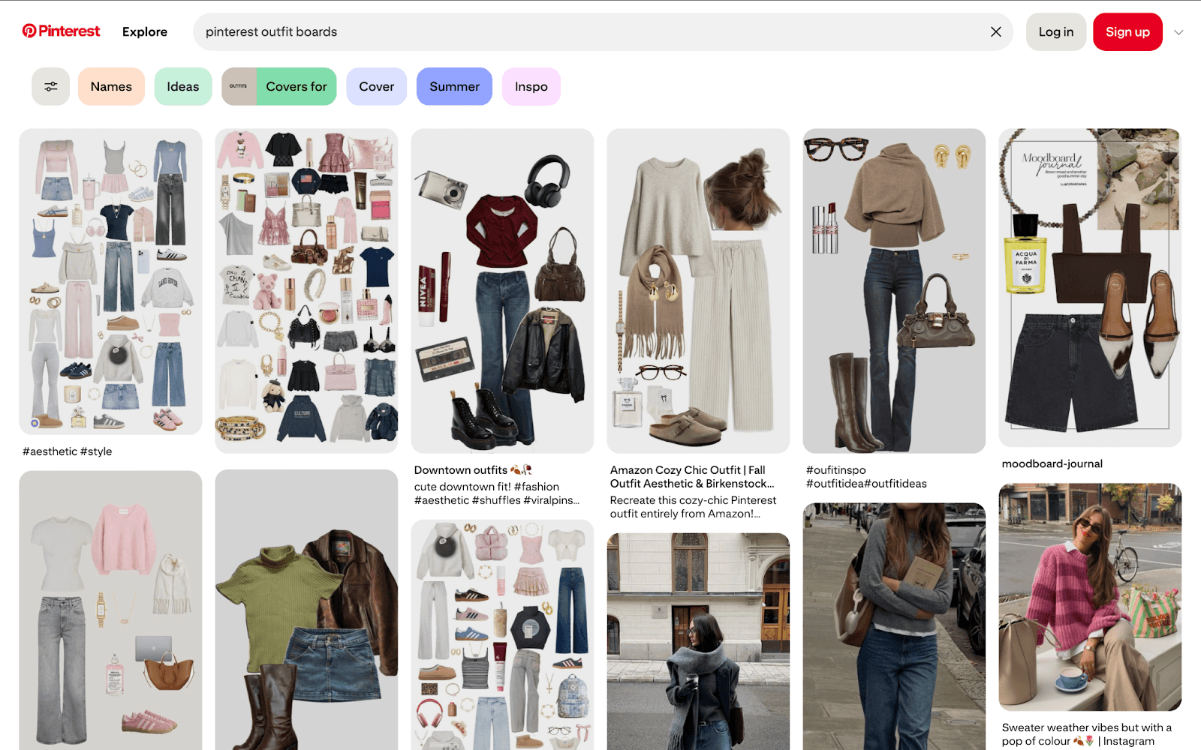The height and width of the screenshot is (750, 1201).
Task: Click the moodboard-journal link
Action: click(x=1052, y=463)
